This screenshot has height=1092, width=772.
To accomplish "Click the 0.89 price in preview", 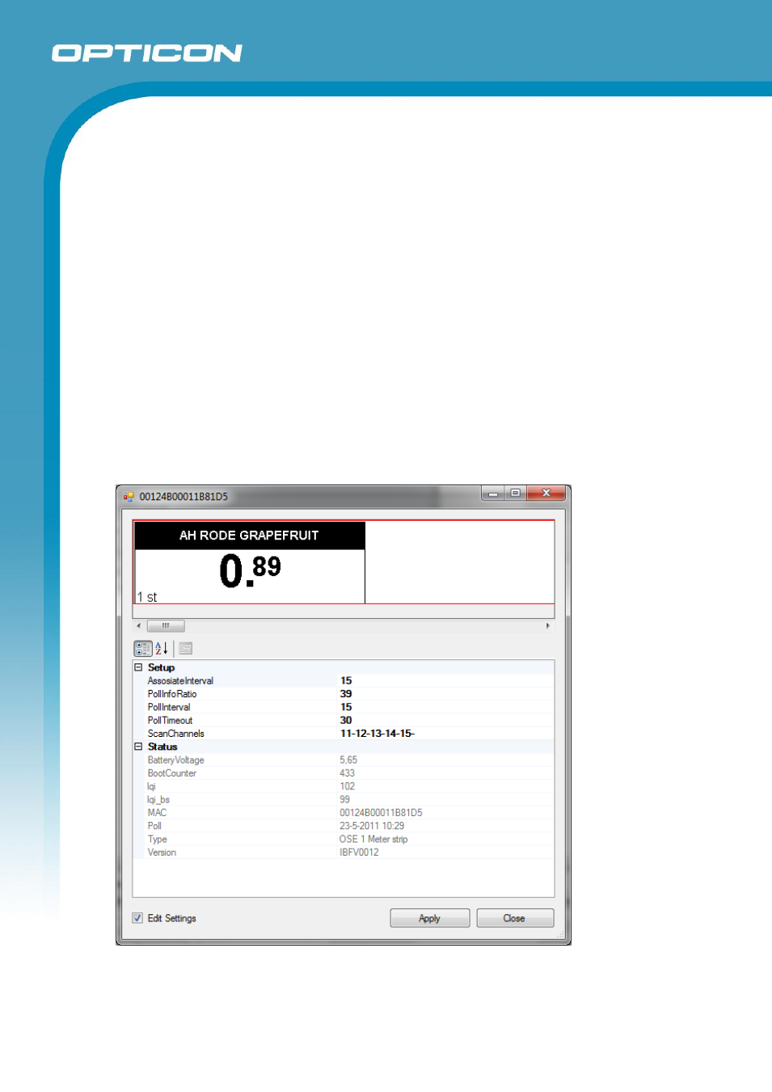I will (x=250, y=570).
